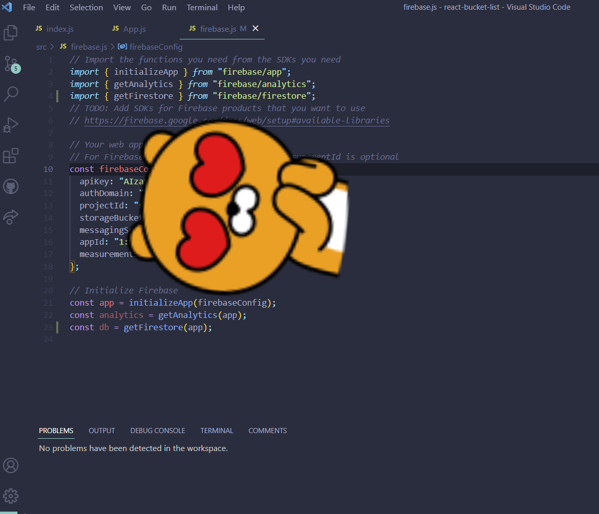Open the GitHub view icon
The height and width of the screenshot is (514, 599).
coord(11,186)
